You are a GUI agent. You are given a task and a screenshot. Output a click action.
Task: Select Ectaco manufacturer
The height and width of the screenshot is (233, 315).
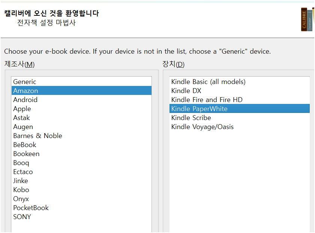coord(81,172)
